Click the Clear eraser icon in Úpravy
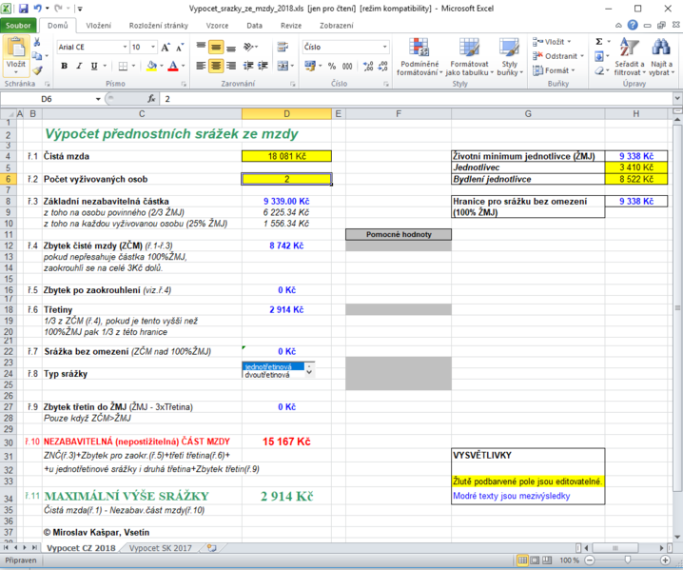Image resolution: width=683 pixels, height=570 pixels. pos(599,70)
